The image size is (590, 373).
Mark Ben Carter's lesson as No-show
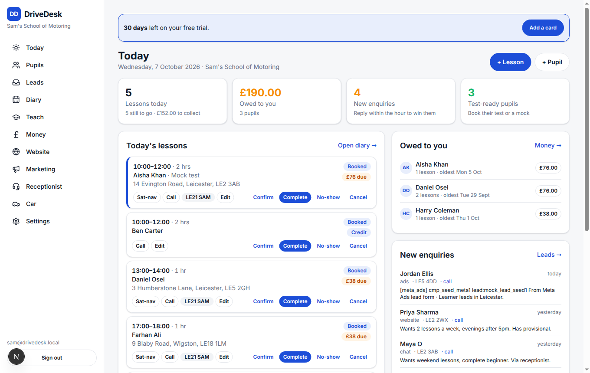[x=328, y=246]
